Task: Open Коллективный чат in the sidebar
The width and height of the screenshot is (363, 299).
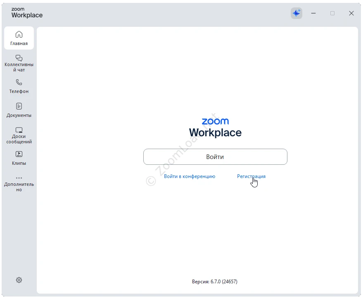Action: 19,63
